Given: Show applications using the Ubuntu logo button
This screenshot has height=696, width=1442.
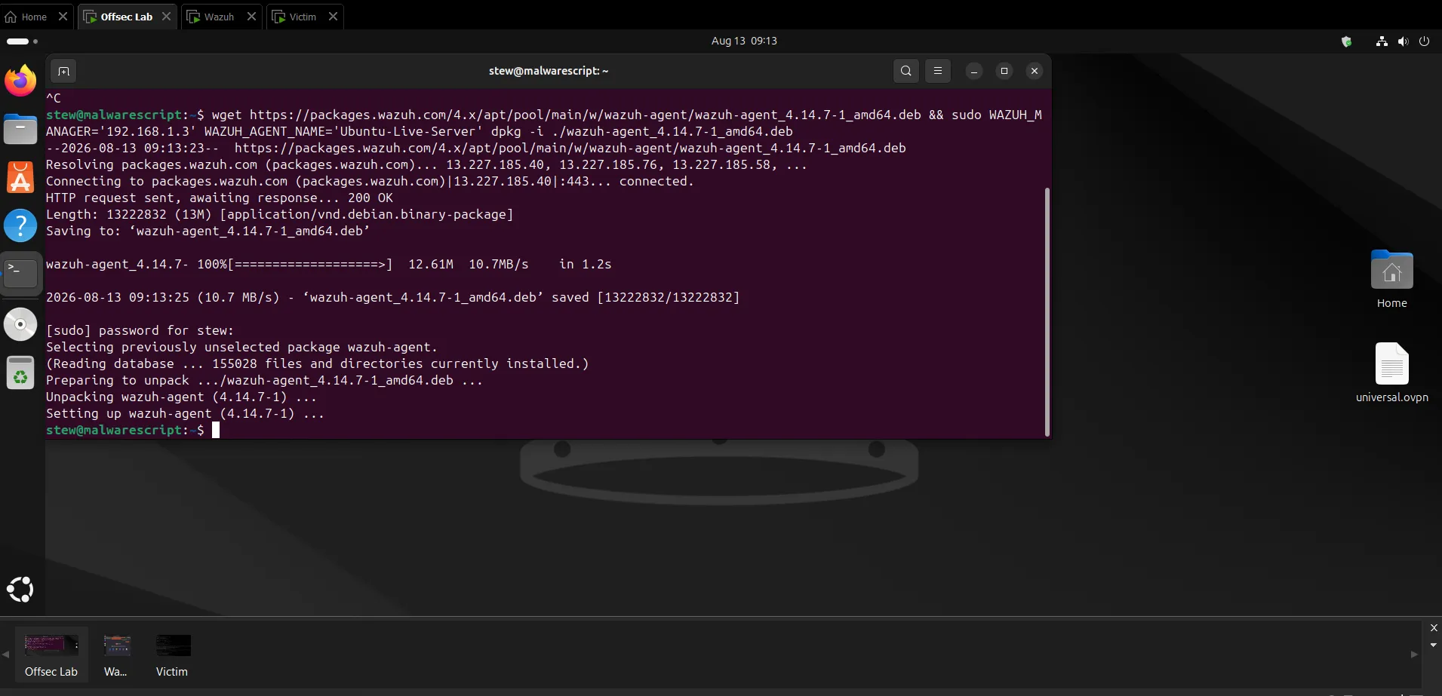Looking at the screenshot, I should tap(20, 589).
